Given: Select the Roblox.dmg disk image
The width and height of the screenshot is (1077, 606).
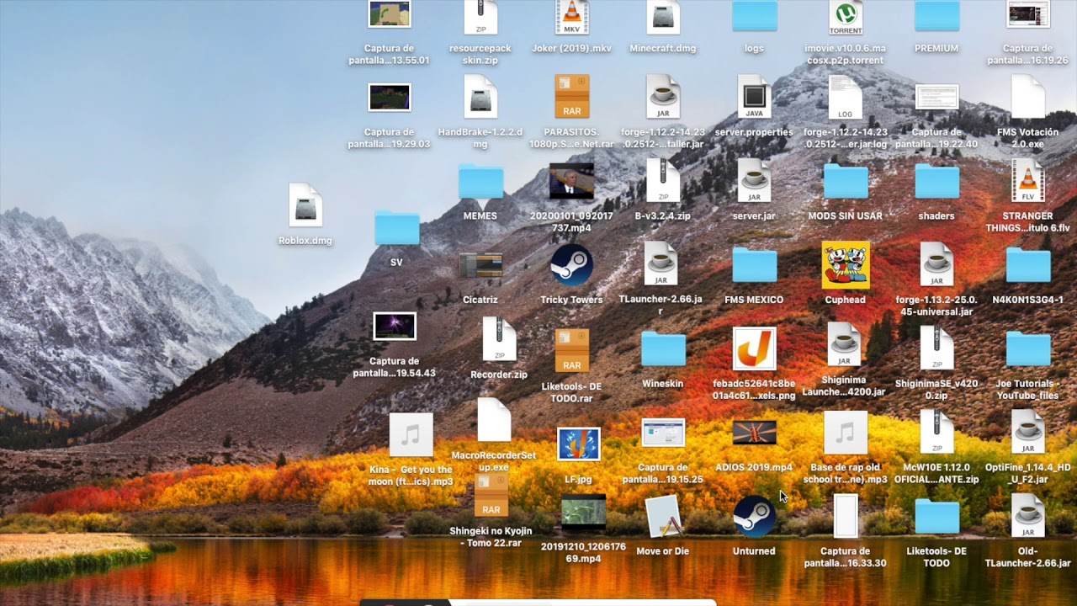Looking at the screenshot, I should (305, 205).
